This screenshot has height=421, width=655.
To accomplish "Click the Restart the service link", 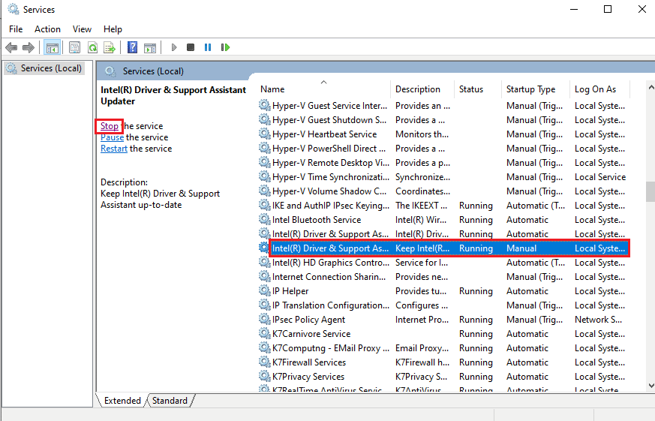I will coord(113,149).
